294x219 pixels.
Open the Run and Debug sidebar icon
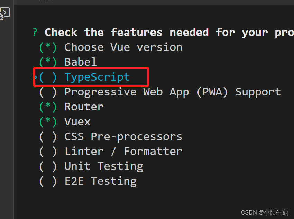[4, 13]
